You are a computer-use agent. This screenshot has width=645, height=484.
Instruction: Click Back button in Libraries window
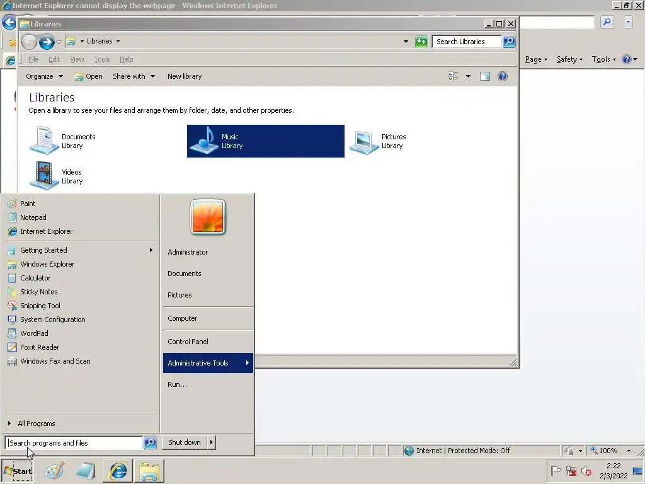click(29, 42)
